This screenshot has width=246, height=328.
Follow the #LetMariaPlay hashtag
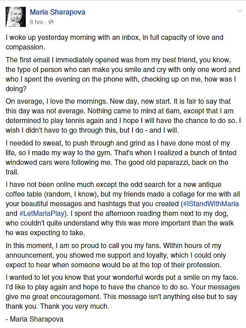pyautogui.click(x=41, y=213)
